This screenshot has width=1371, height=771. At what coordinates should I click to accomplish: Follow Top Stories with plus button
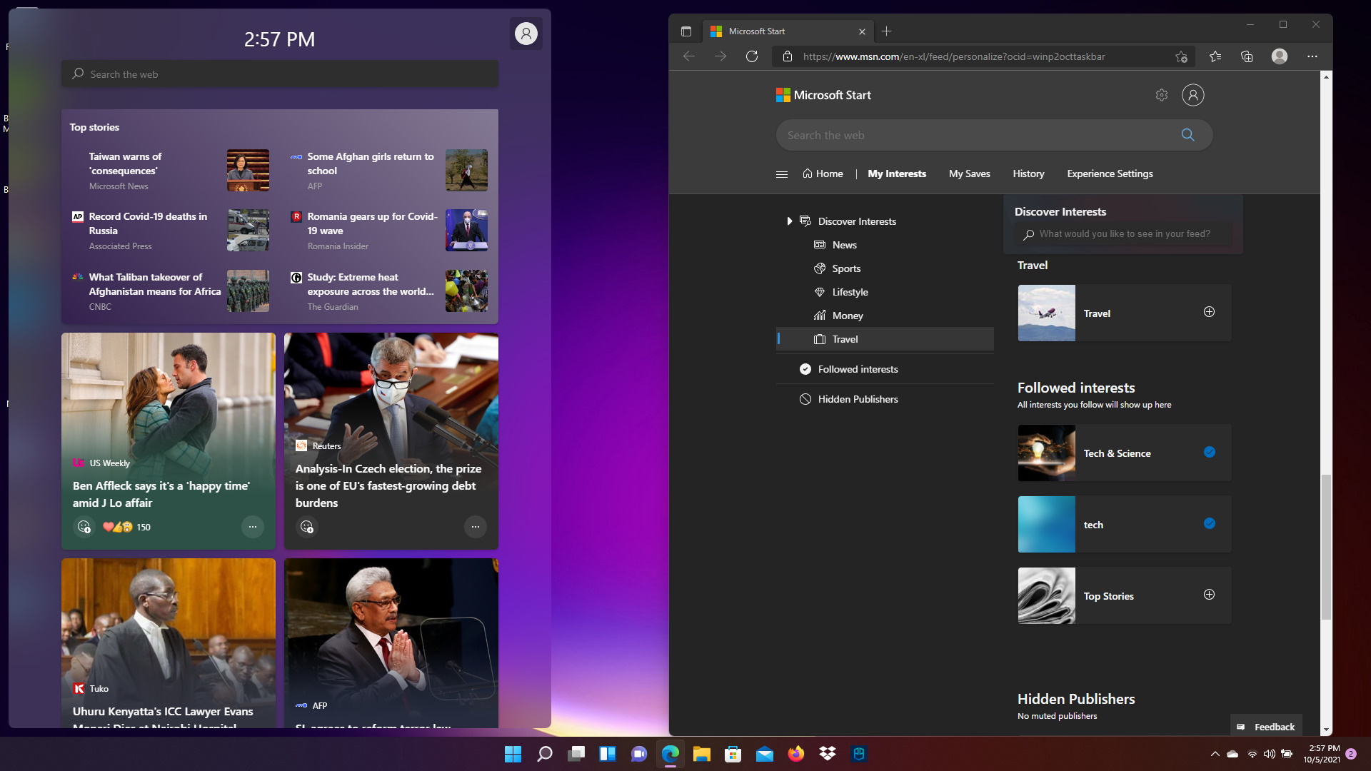tap(1209, 595)
